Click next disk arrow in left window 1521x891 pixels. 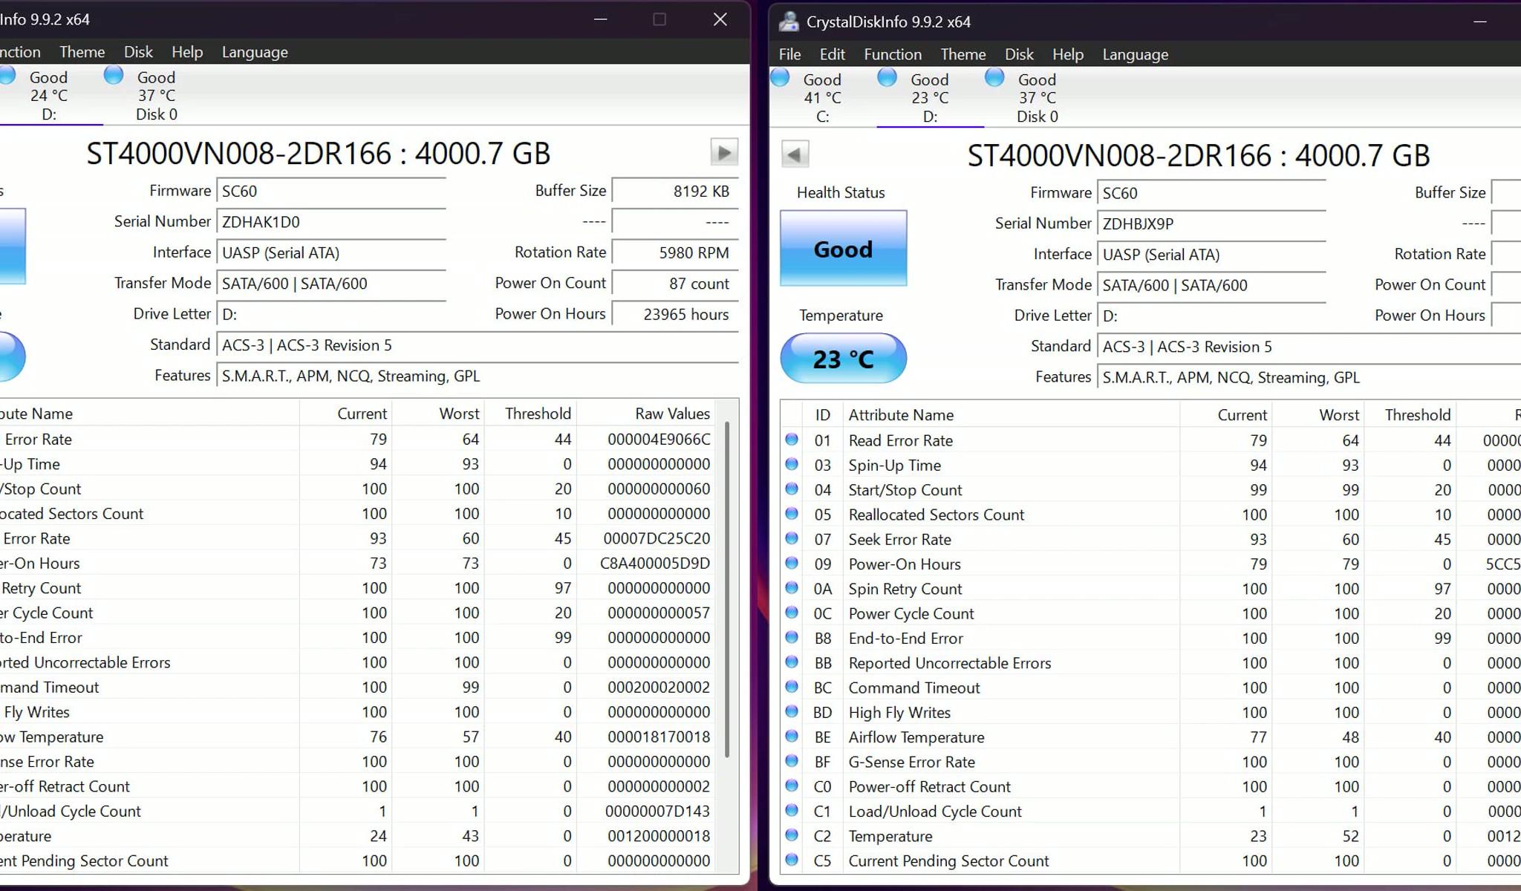(x=724, y=152)
